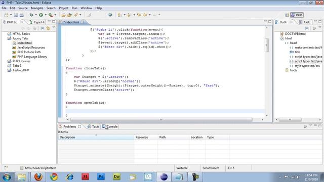This screenshot has width=324, height=182.
Task: Toggle Link with Editor in PHP Explorer
Action: coord(48,28)
